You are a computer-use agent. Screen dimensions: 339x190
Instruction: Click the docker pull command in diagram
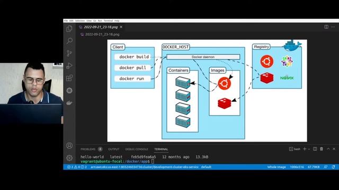tap(132, 68)
